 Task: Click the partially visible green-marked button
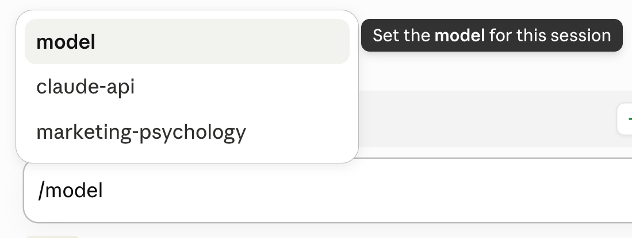(625, 119)
